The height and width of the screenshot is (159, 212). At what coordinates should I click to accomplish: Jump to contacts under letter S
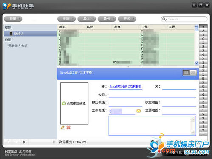tap(203, 102)
